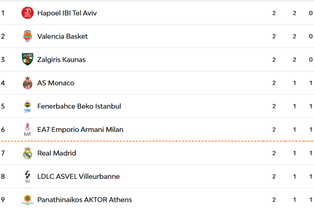This screenshot has width=314, height=209.
Task: Click the EA7 Emporio Armani Milan logo
Action: pyautogui.click(x=27, y=130)
